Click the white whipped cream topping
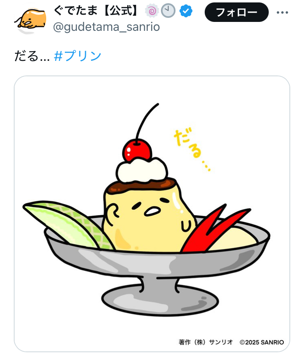The width and height of the screenshot is (304, 364). (x=142, y=170)
